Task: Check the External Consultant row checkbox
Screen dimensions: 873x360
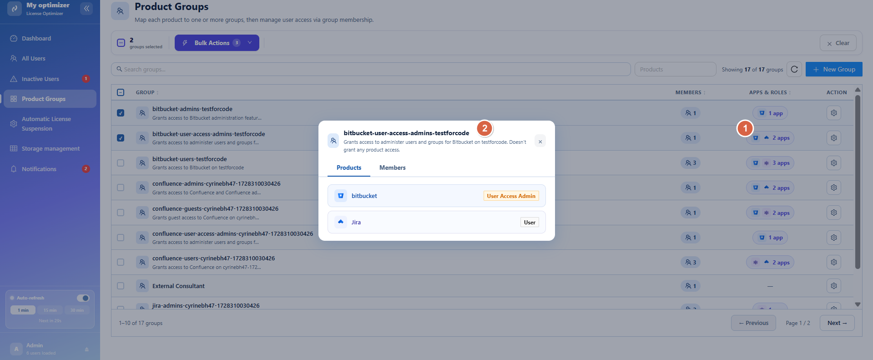Action: click(x=121, y=286)
